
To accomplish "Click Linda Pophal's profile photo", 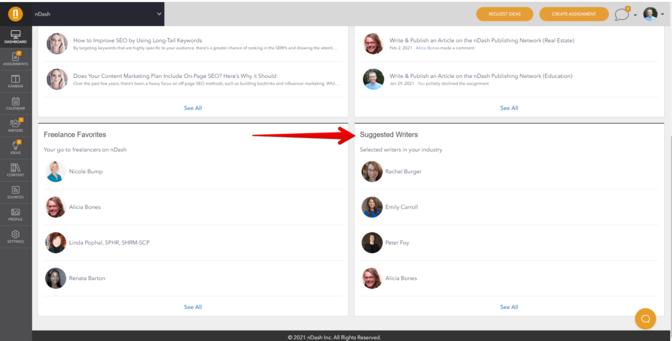I will 56,243.
